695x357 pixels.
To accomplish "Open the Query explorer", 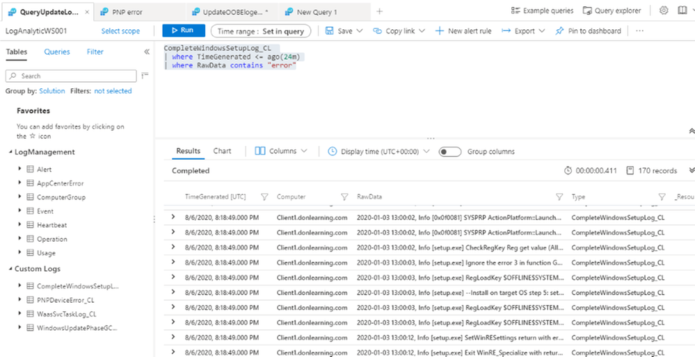I will [x=612, y=10].
